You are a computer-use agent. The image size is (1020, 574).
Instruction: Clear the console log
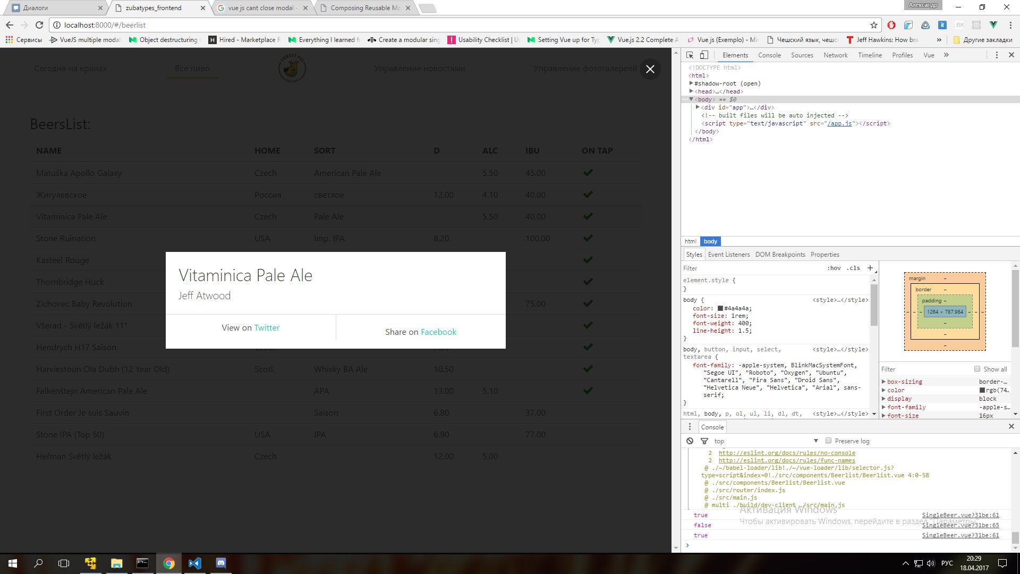pyautogui.click(x=690, y=441)
